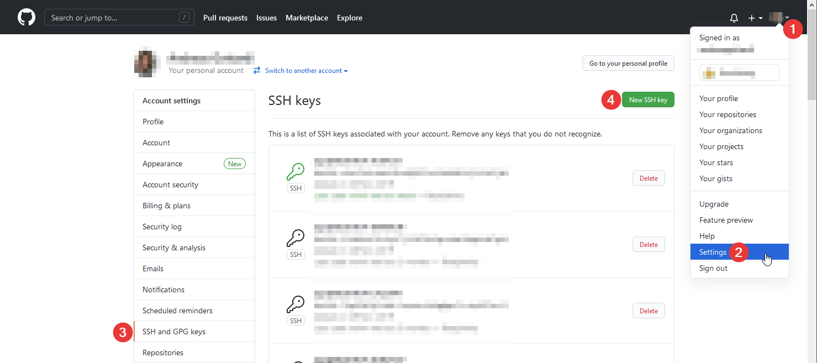Image resolution: width=817 pixels, height=363 pixels.
Task: Choose Sign out from the dropdown menu
Action: point(713,268)
